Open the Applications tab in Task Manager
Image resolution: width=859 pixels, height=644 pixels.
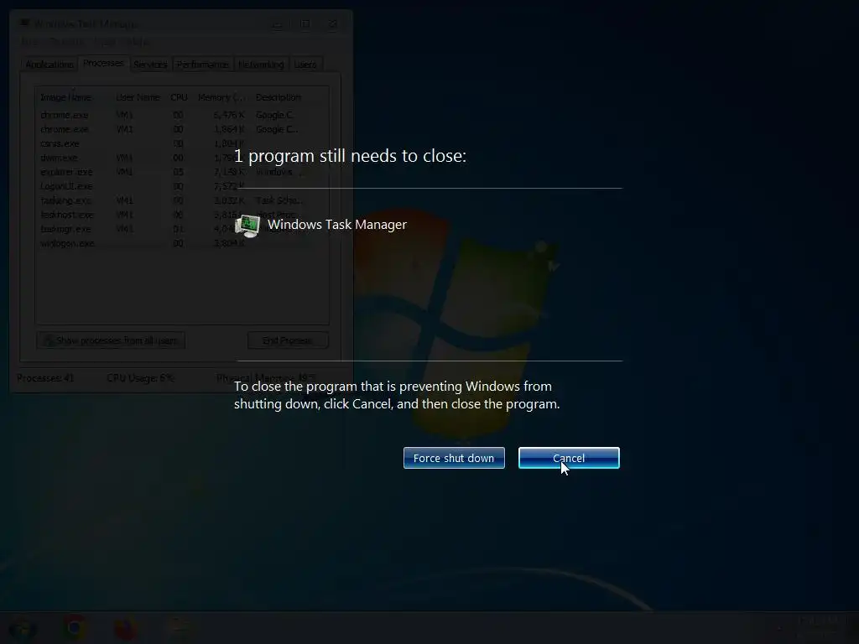point(49,64)
